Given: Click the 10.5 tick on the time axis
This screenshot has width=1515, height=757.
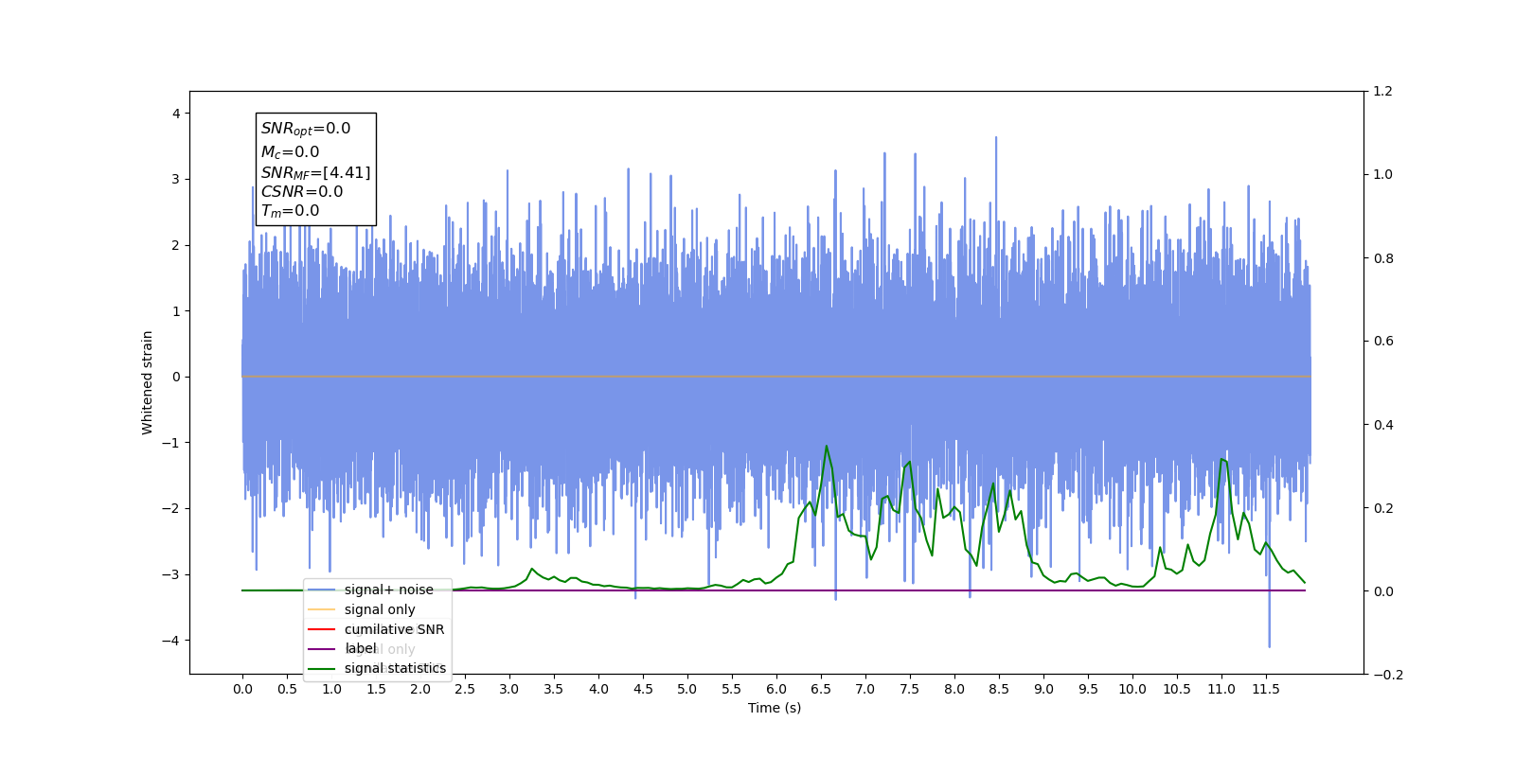Looking at the screenshot, I should (1177, 689).
